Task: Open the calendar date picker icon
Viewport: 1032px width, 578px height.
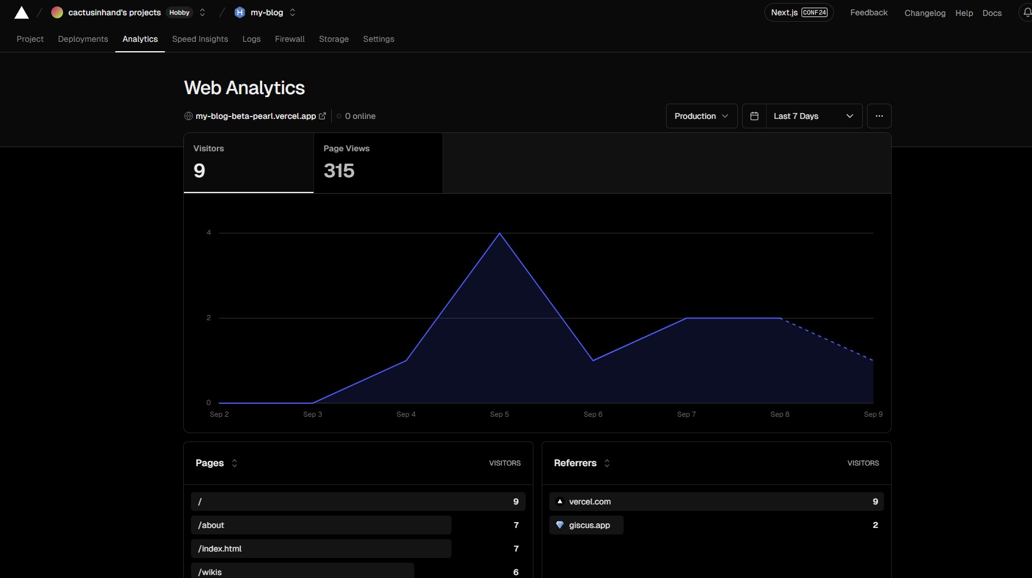Action: click(x=754, y=116)
